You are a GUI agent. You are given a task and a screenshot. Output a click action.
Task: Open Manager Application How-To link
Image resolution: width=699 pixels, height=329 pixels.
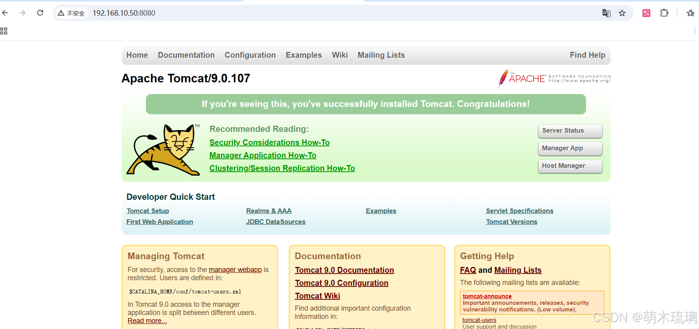[263, 155]
